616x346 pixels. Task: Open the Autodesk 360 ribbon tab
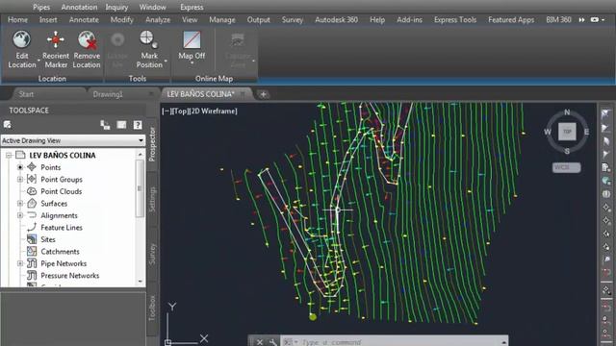336,19
